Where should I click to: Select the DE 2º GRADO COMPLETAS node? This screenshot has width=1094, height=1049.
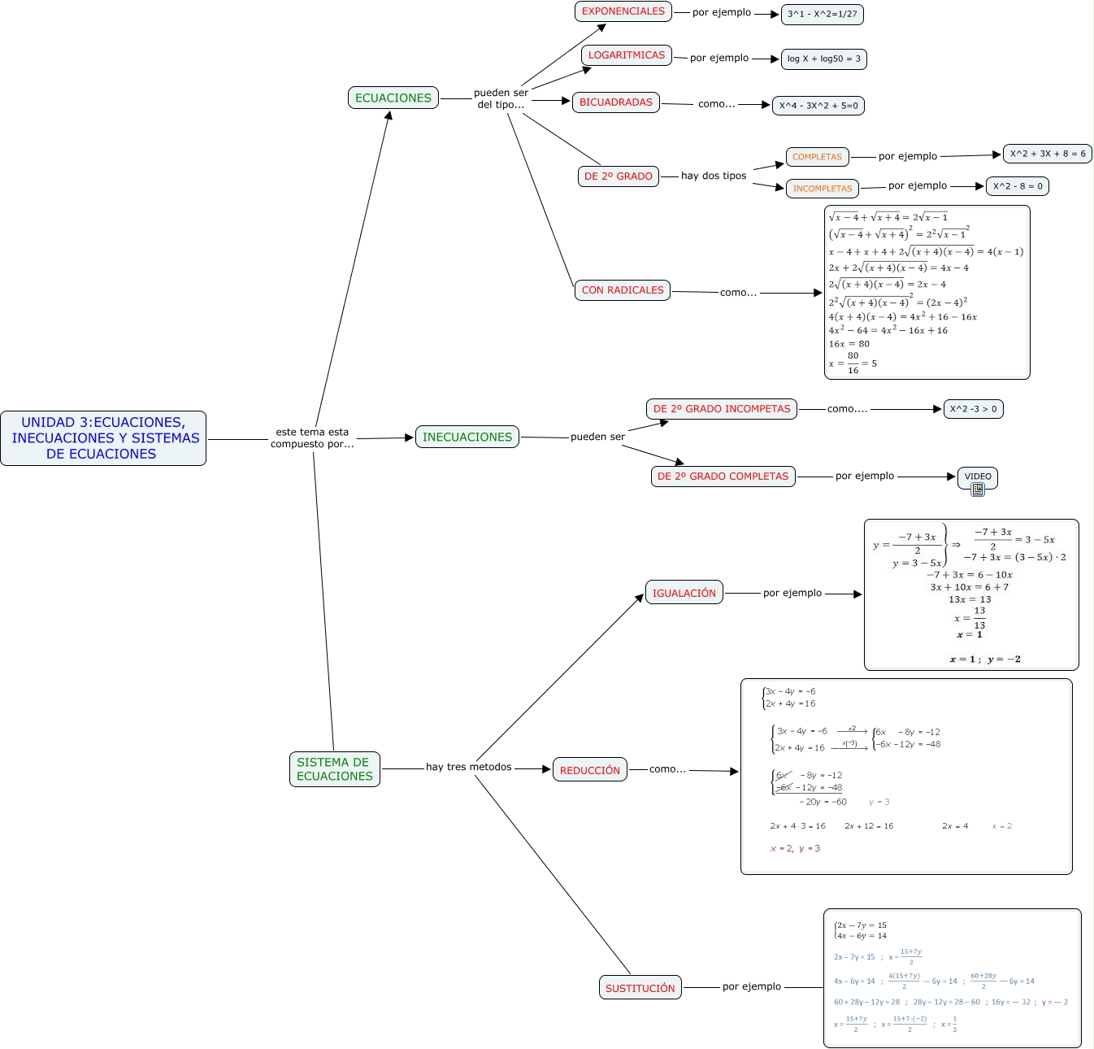point(723,477)
